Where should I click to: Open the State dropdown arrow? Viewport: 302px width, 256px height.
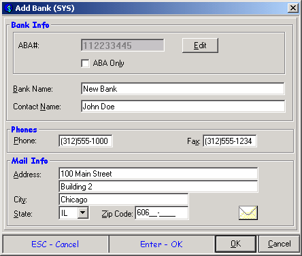click(x=83, y=213)
